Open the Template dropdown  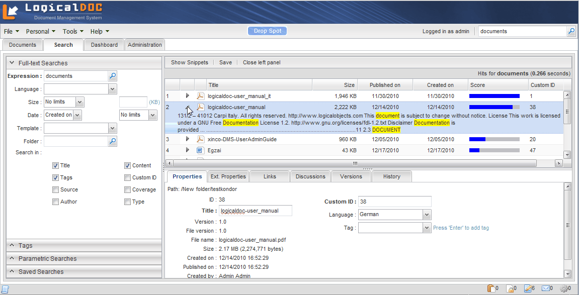(x=113, y=128)
